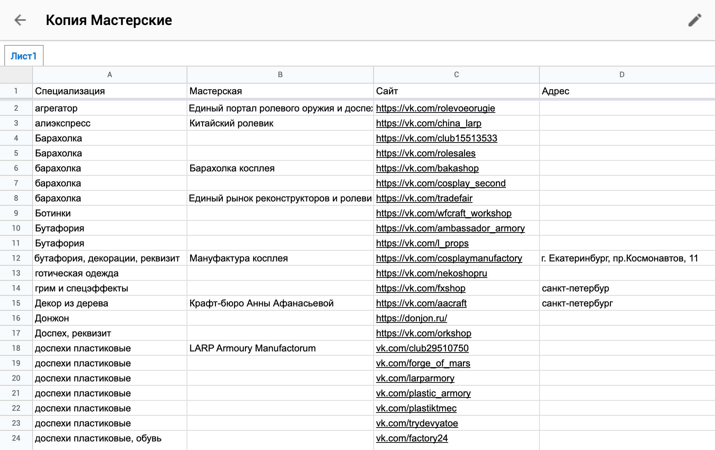Open the vk.com/forge_of_mars link
This screenshot has height=450, width=715.
tap(423, 363)
